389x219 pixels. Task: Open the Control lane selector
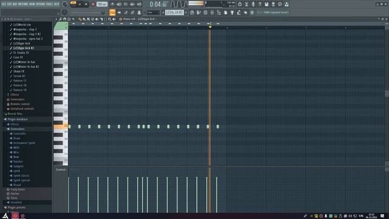(61, 170)
